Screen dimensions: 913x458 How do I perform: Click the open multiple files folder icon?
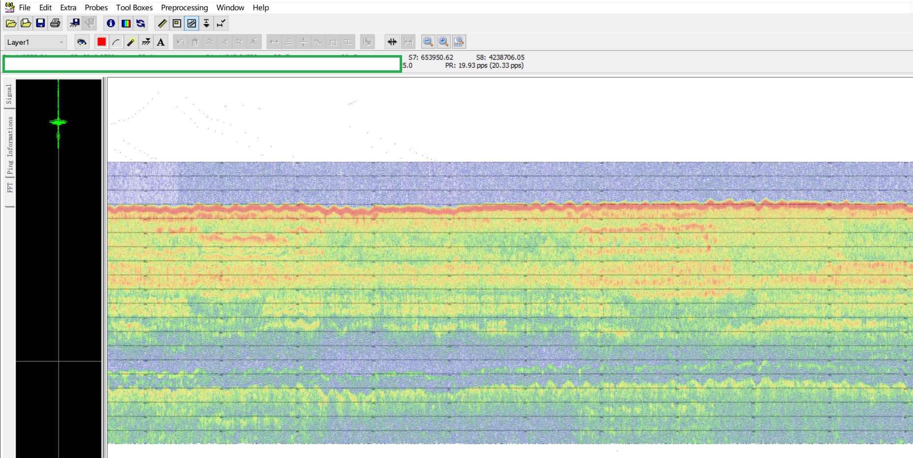point(26,23)
